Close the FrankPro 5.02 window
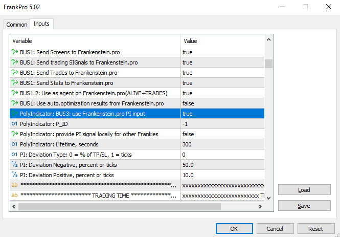340x237 pixels. 329,7
